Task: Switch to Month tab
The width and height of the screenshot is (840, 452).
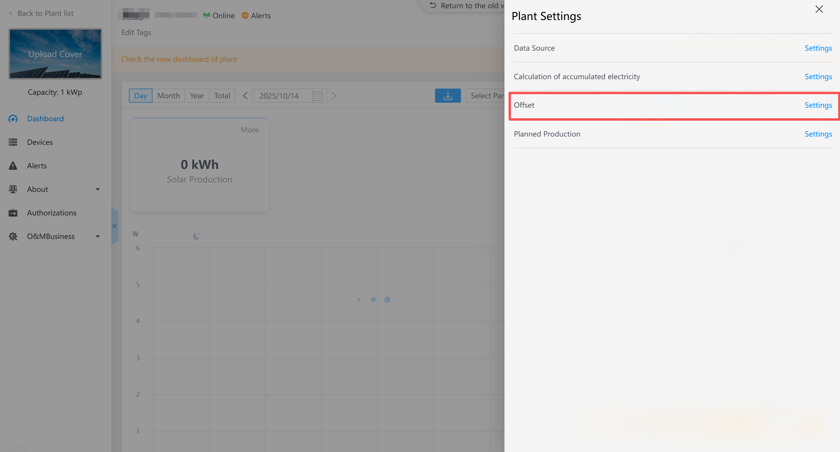Action: coord(168,96)
